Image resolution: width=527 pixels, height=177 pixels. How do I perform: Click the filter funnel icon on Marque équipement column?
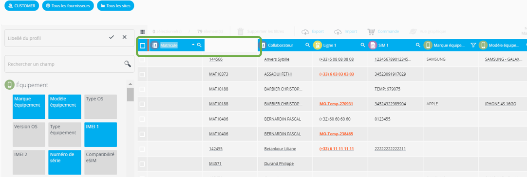click(473, 45)
